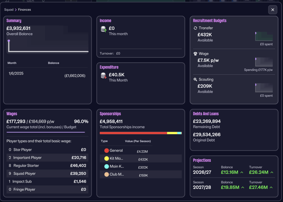Viewport: 283px width, 202px height.
Task: Select the Important Player wage row
Action: [x=47, y=158]
